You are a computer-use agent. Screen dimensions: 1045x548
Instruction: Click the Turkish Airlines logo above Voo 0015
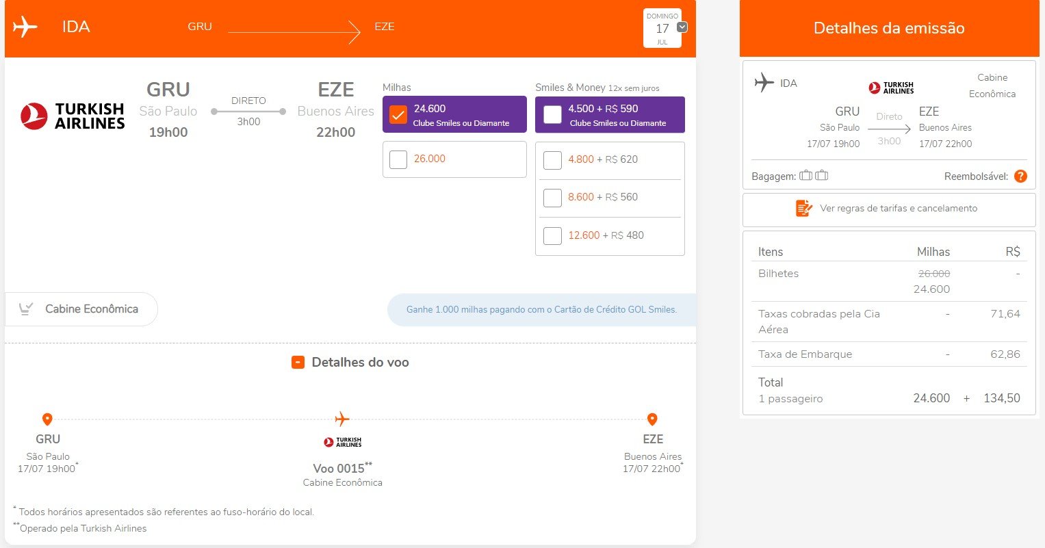(x=343, y=443)
